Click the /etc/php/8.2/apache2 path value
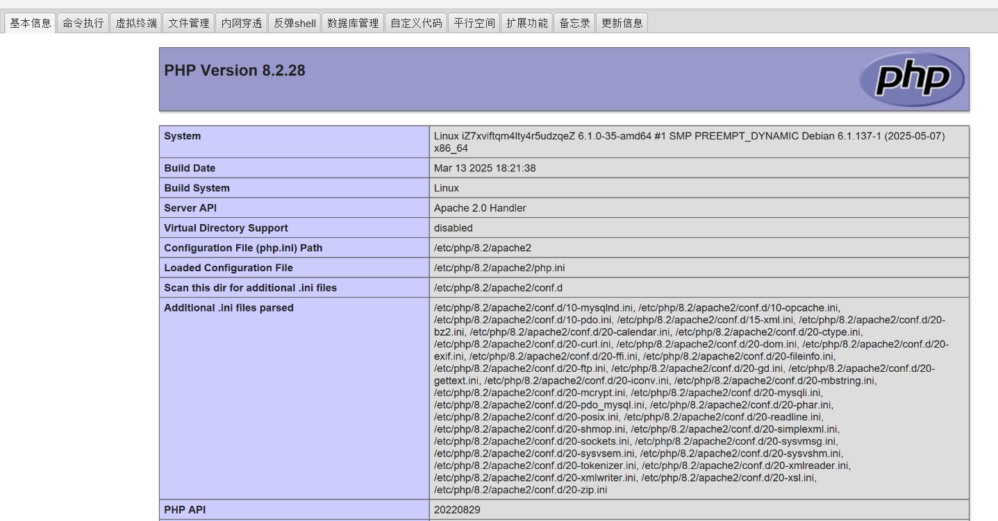Viewport: 998px width, 521px height. click(x=483, y=248)
